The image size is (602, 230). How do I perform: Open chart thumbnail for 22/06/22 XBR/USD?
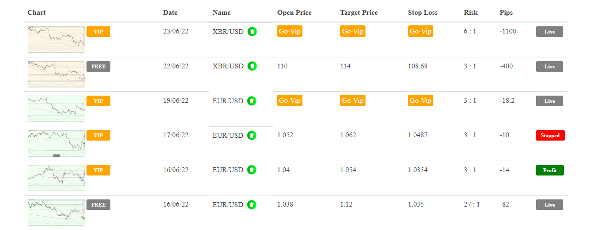[x=56, y=74]
